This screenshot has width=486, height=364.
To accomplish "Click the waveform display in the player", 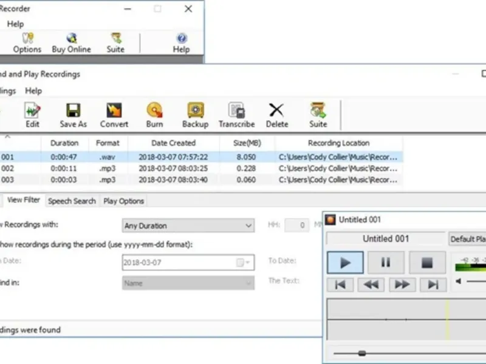I will click(406, 320).
